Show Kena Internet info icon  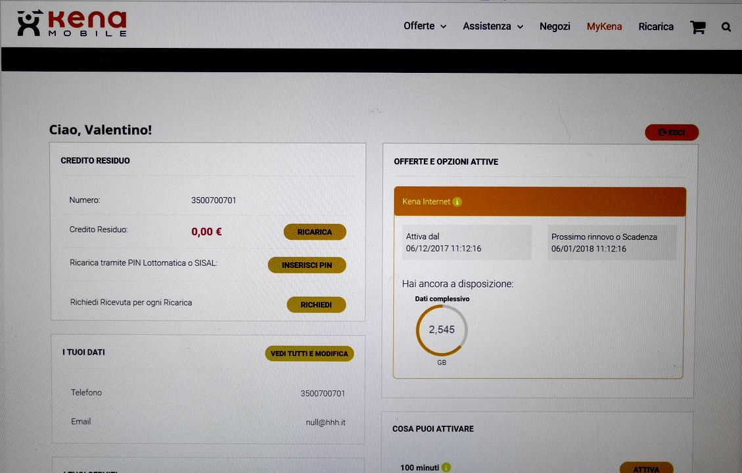click(x=457, y=202)
